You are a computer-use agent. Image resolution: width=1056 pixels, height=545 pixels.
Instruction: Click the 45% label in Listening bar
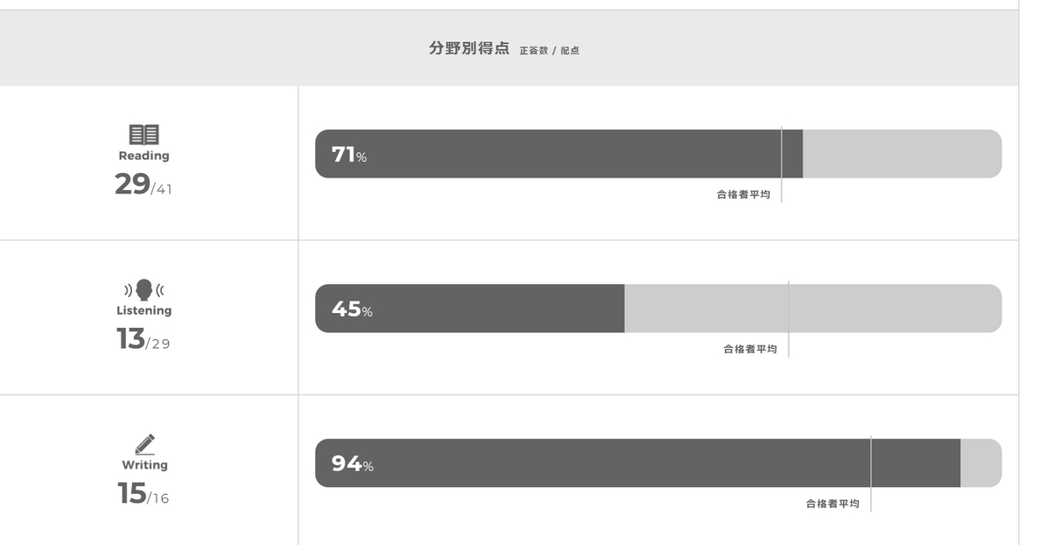tap(352, 309)
